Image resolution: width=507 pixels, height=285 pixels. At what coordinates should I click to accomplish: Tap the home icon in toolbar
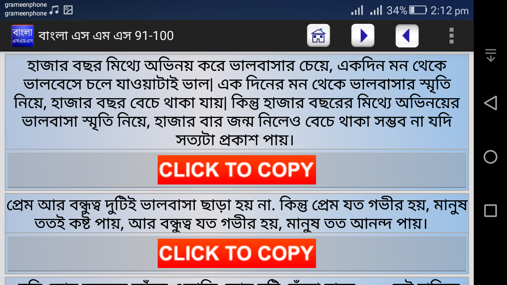coord(318,36)
